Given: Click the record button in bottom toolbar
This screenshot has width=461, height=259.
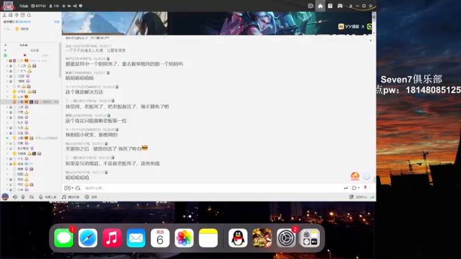Looking at the screenshot, I should tap(91, 197).
